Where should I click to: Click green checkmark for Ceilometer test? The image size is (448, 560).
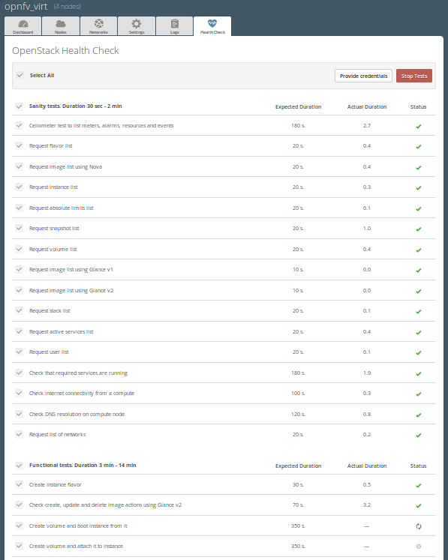point(419,127)
